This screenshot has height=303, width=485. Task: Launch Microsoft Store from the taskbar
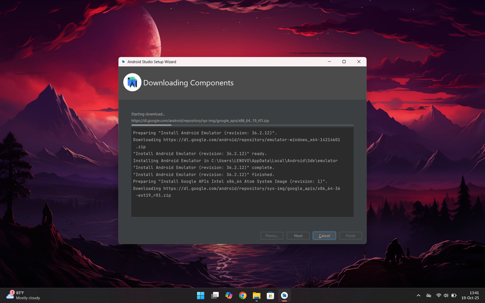270,295
